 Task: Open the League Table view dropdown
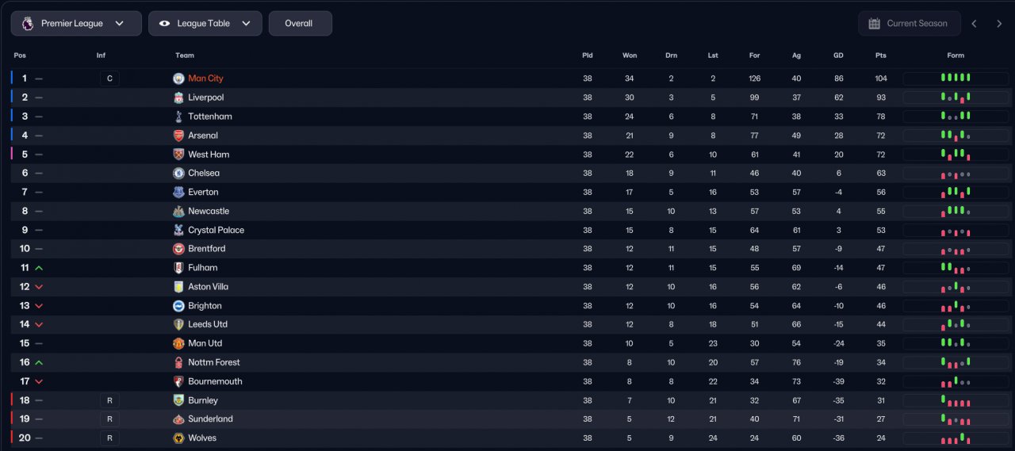tap(205, 24)
